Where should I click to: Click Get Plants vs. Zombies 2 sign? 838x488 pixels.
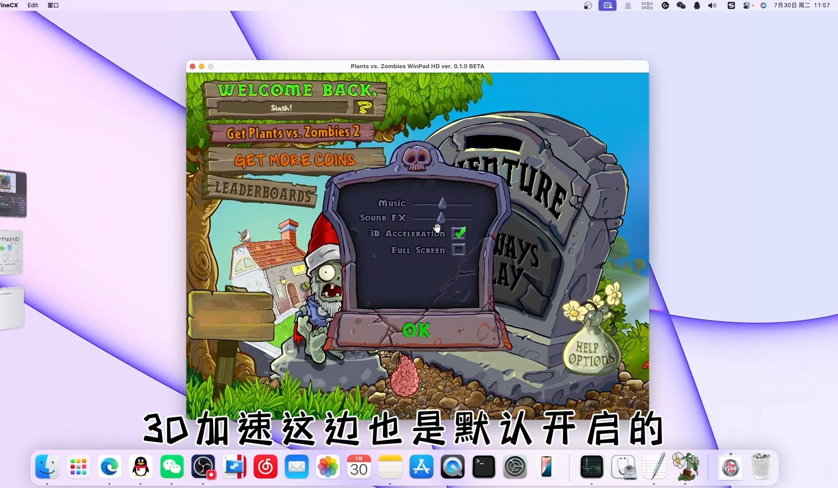click(293, 132)
